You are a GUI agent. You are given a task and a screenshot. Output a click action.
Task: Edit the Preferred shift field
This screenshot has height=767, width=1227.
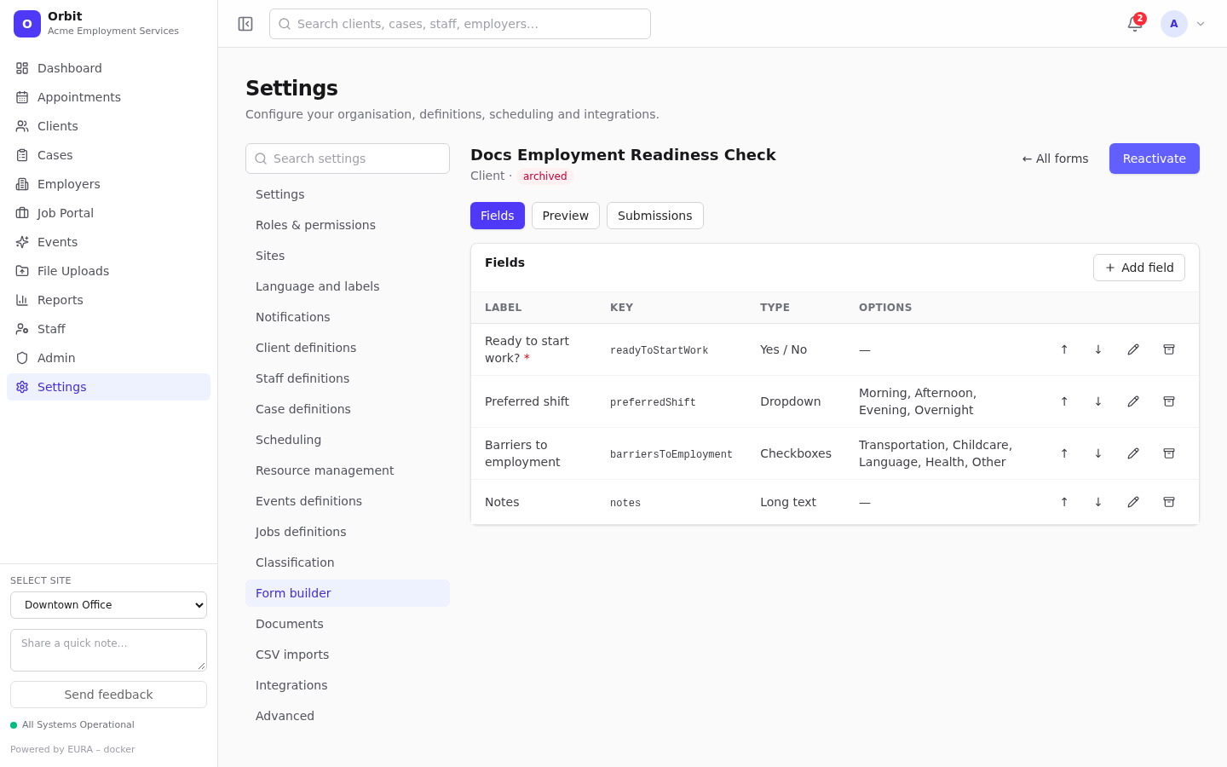1133,401
